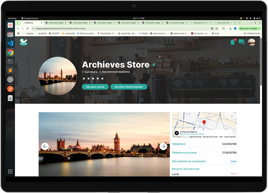Open the ChatGPT bookmark
Viewport: 268px width, 193px height.
[x=54, y=34]
